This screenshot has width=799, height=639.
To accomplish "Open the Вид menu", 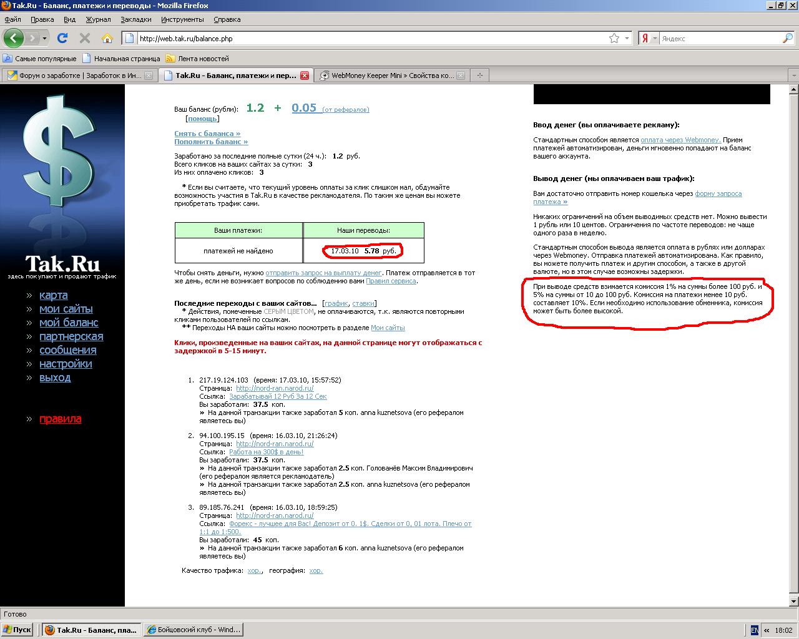I will 69,19.
